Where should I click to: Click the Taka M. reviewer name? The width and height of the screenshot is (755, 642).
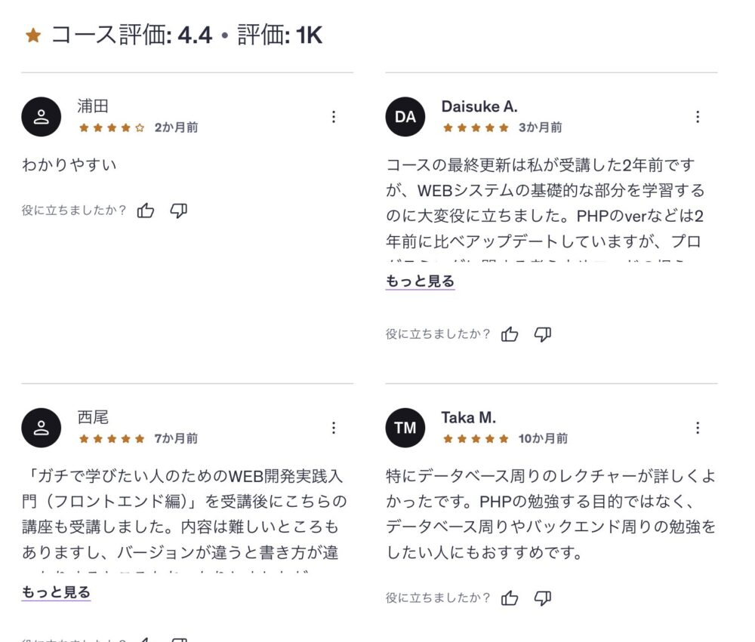point(468,417)
